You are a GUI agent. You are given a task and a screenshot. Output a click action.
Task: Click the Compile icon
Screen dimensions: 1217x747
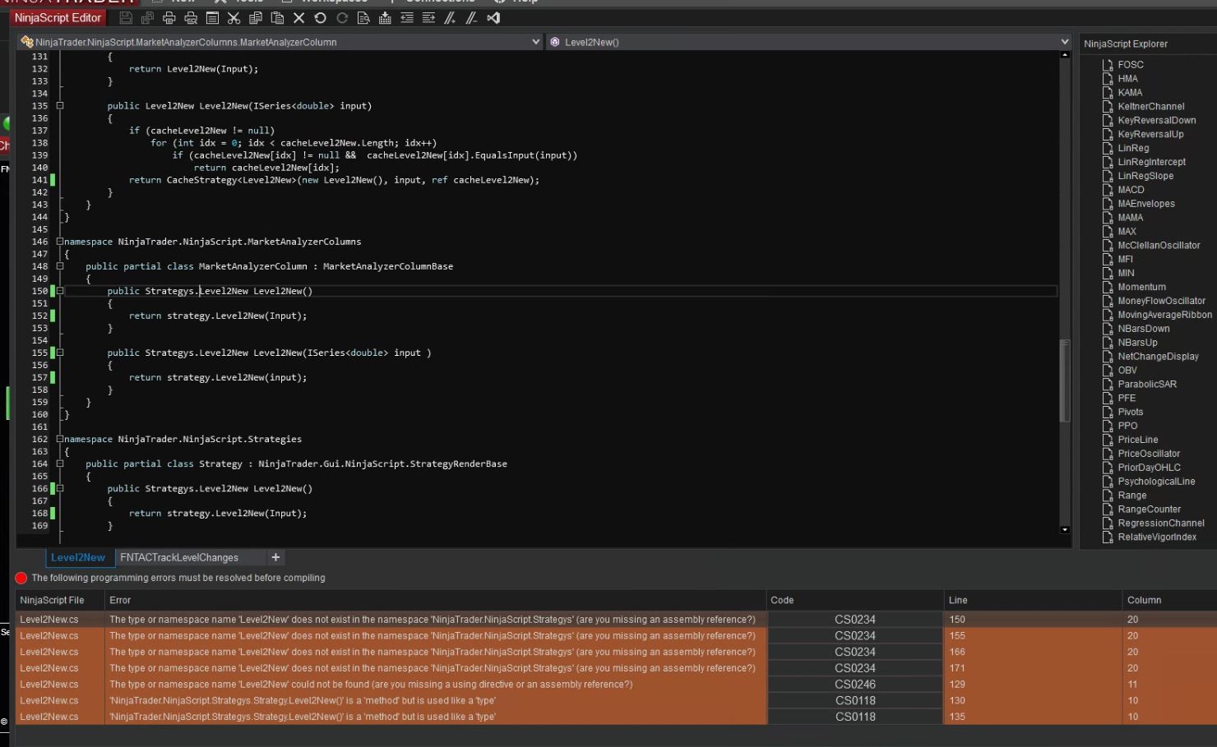point(385,18)
